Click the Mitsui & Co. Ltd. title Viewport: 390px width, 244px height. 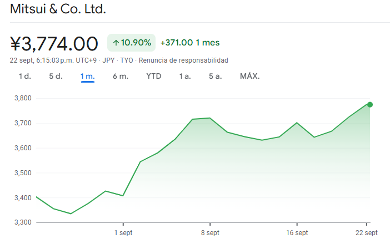pyautogui.click(x=58, y=9)
